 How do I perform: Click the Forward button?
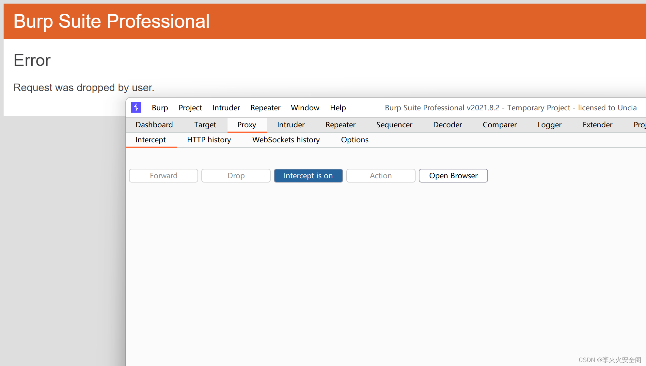[x=164, y=176]
